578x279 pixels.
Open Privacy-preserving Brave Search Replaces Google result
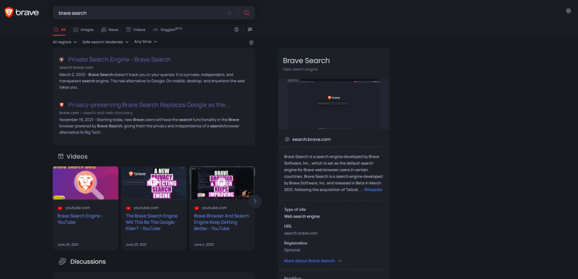pos(150,105)
